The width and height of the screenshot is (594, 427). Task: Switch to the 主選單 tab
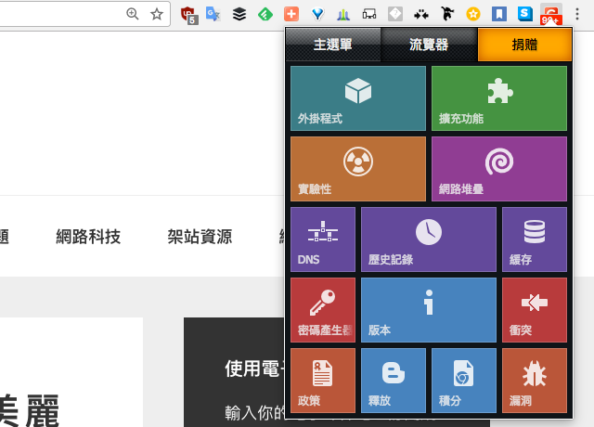click(x=333, y=45)
